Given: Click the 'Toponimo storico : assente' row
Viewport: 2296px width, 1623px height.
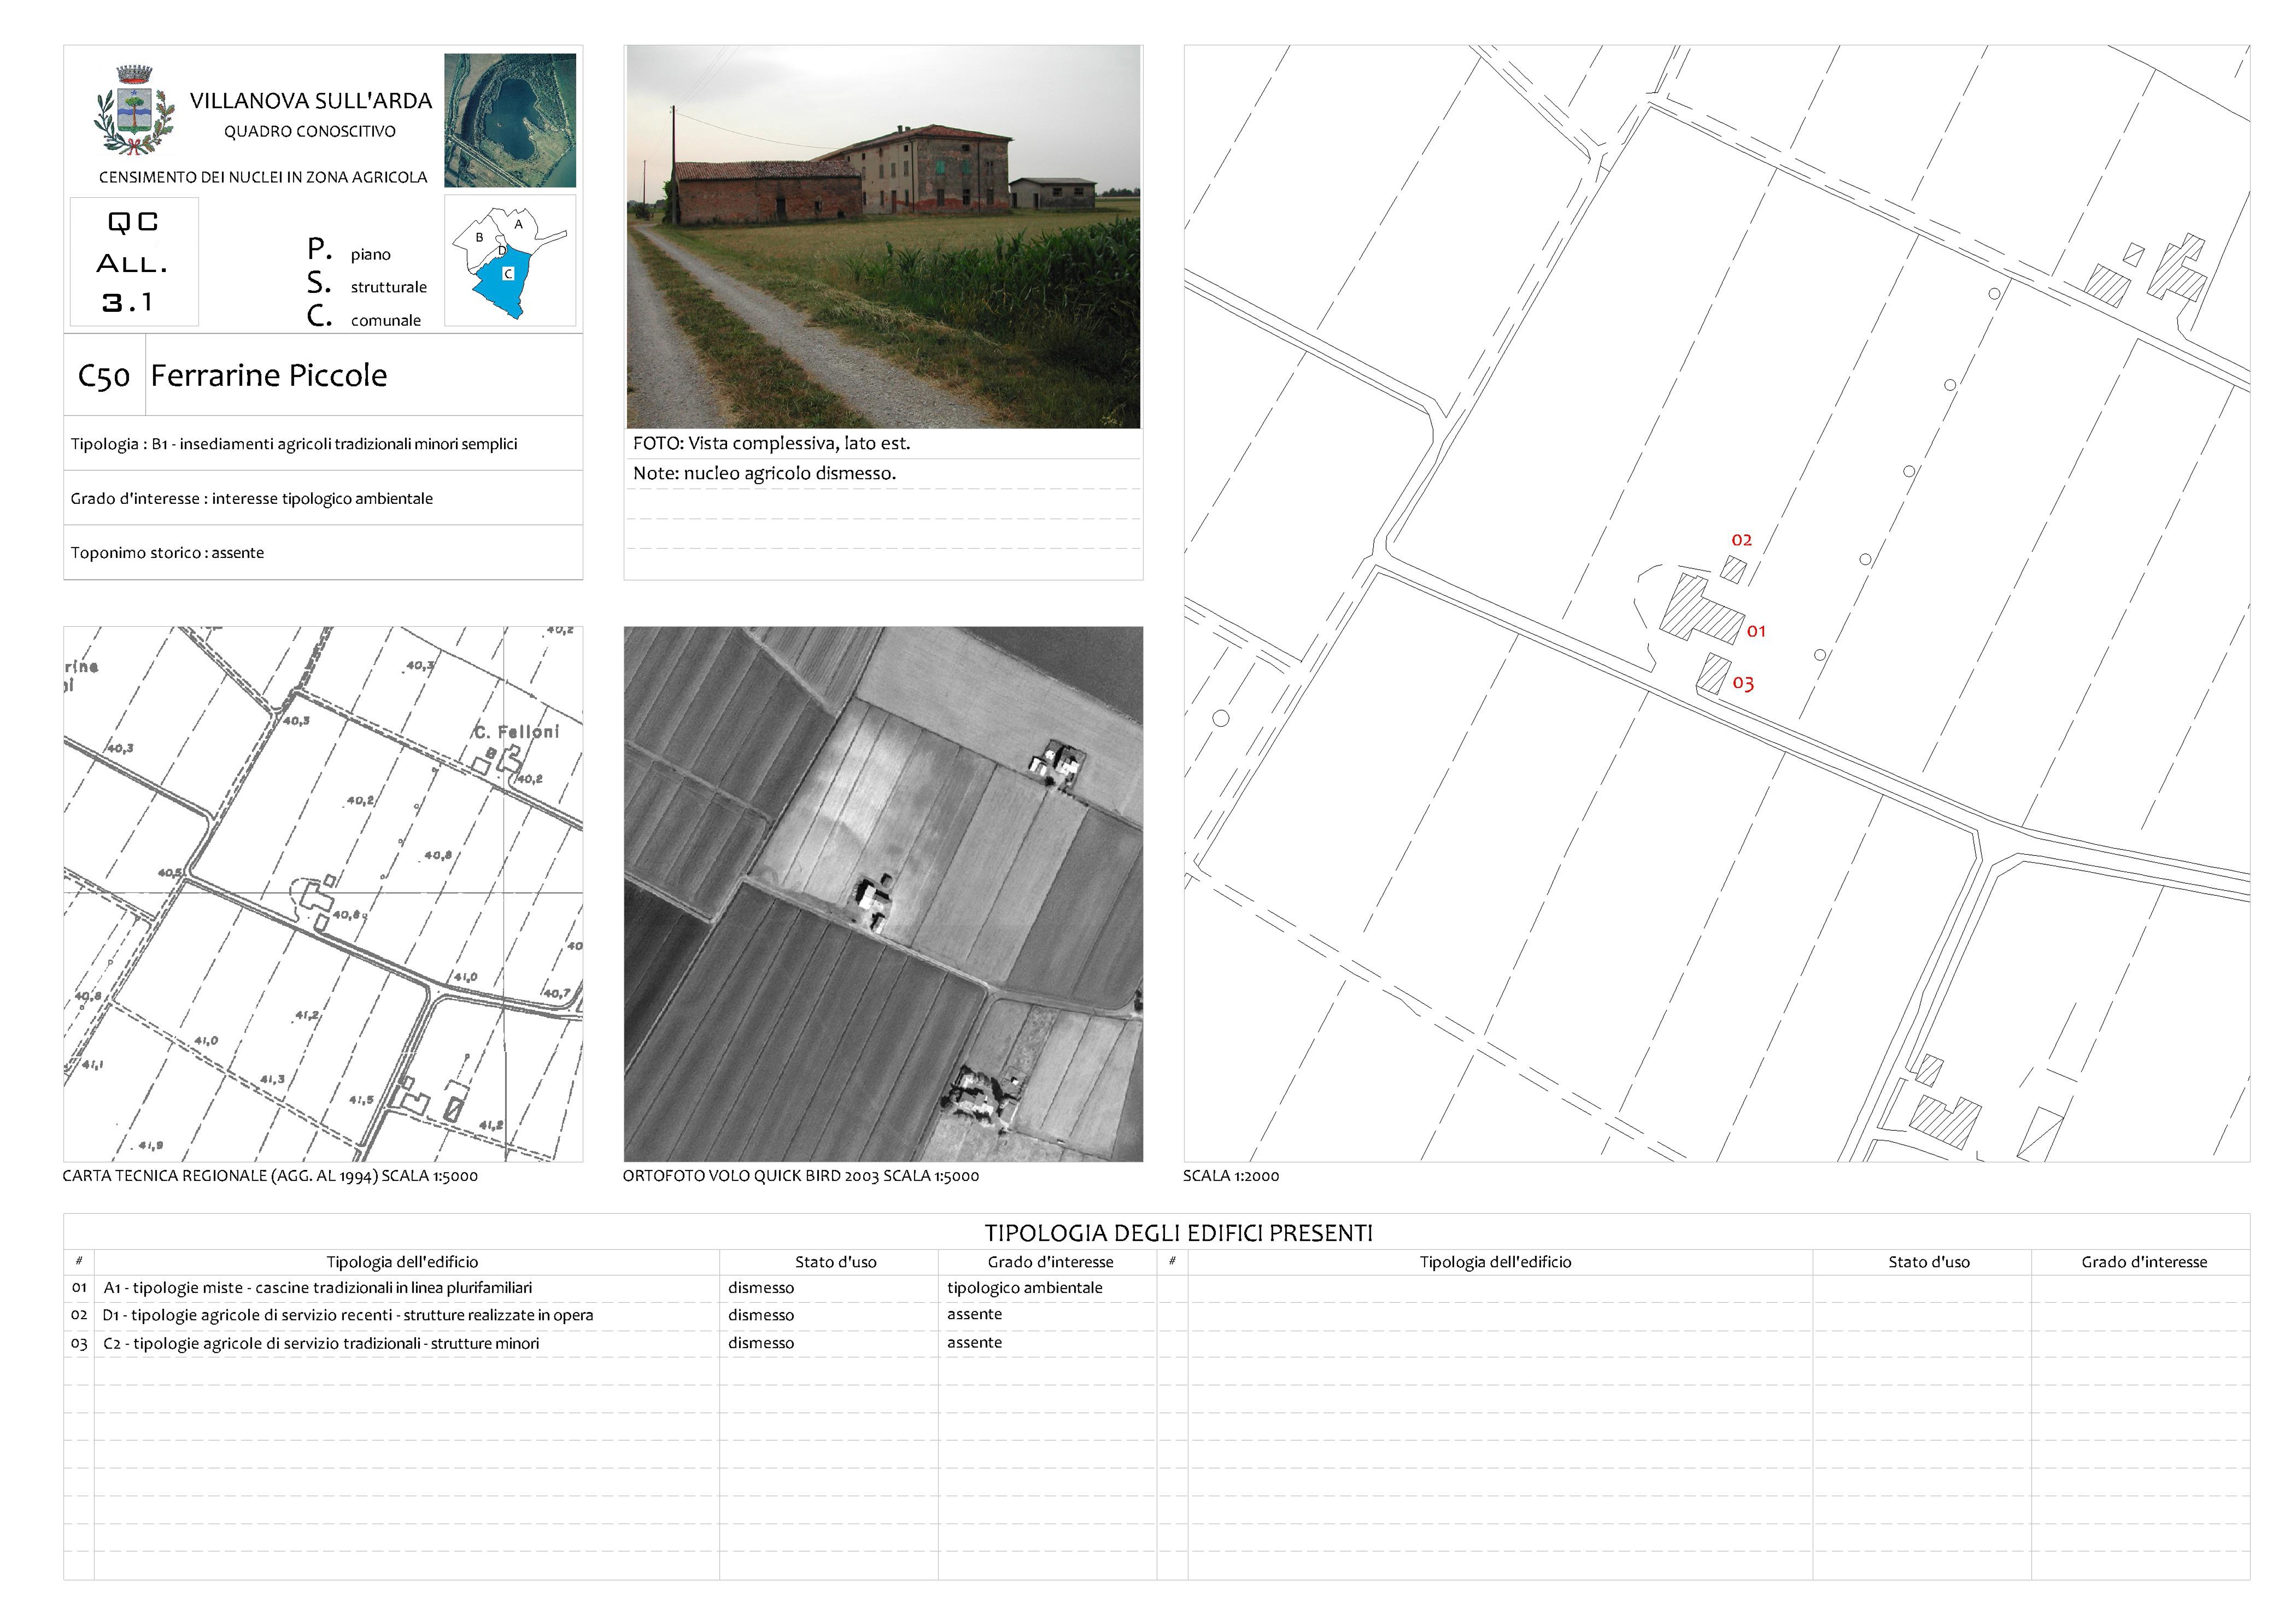Looking at the screenshot, I should coord(323,553).
